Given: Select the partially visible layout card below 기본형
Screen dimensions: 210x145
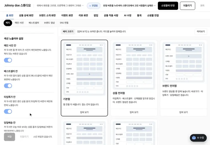Looking at the screenshot, I should click(x=84, y=133).
